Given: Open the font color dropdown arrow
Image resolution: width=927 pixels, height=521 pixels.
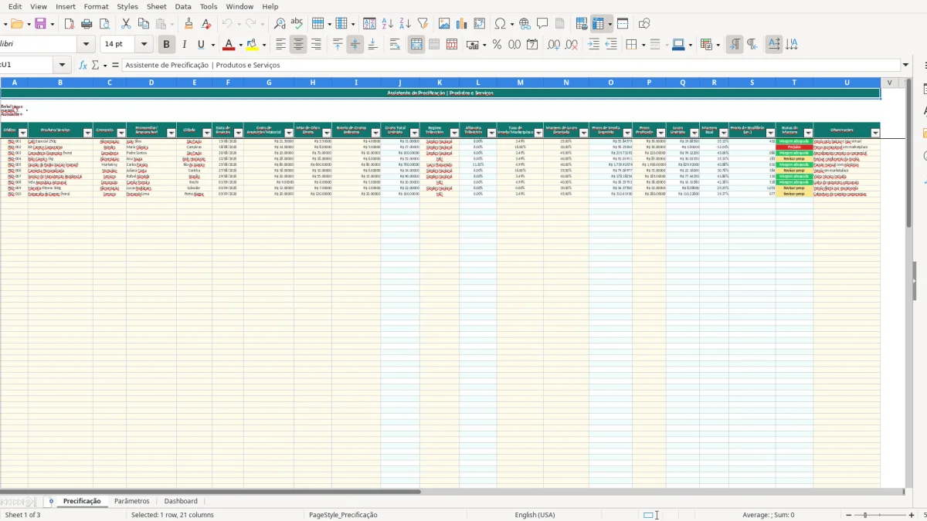Looking at the screenshot, I should pos(240,45).
